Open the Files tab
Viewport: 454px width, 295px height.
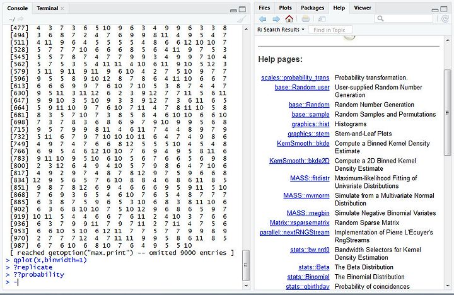coord(264,8)
